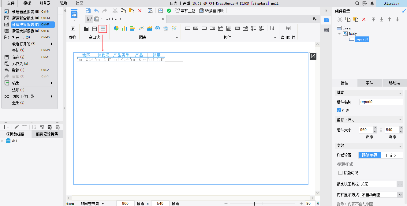This screenshot has width=407, height=206.
Task: Expand the 图表 chart group dropdown arrow
Action: [177, 37]
